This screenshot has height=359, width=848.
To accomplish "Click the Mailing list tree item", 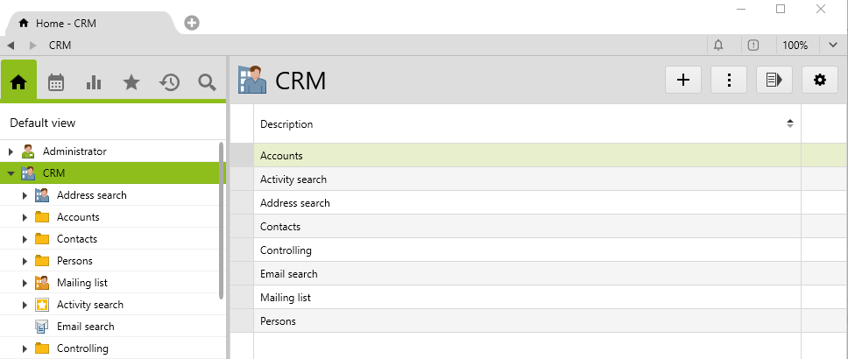I will tap(81, 283).
